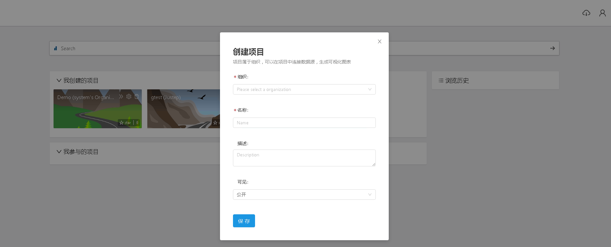
Task: Click the cloud download icon in header
Action: (586, 13)
